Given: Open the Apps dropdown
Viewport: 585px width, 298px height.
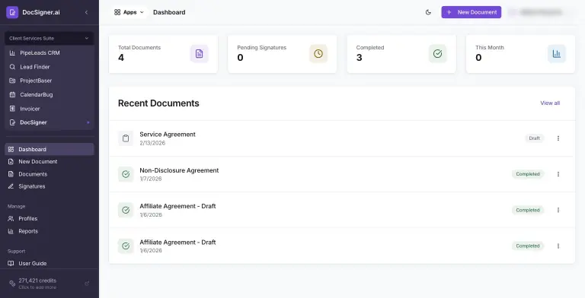Looking at the screenshot, I should (x=129, y=12).
